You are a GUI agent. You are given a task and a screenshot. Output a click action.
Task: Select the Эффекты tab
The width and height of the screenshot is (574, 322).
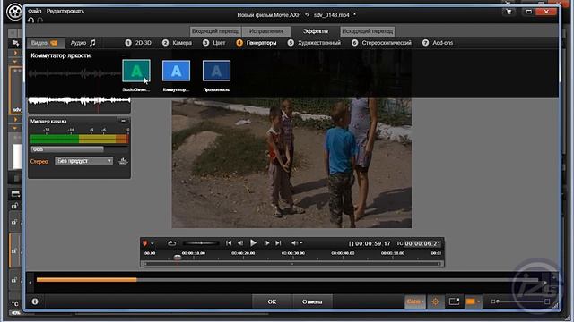coord(316,31)
